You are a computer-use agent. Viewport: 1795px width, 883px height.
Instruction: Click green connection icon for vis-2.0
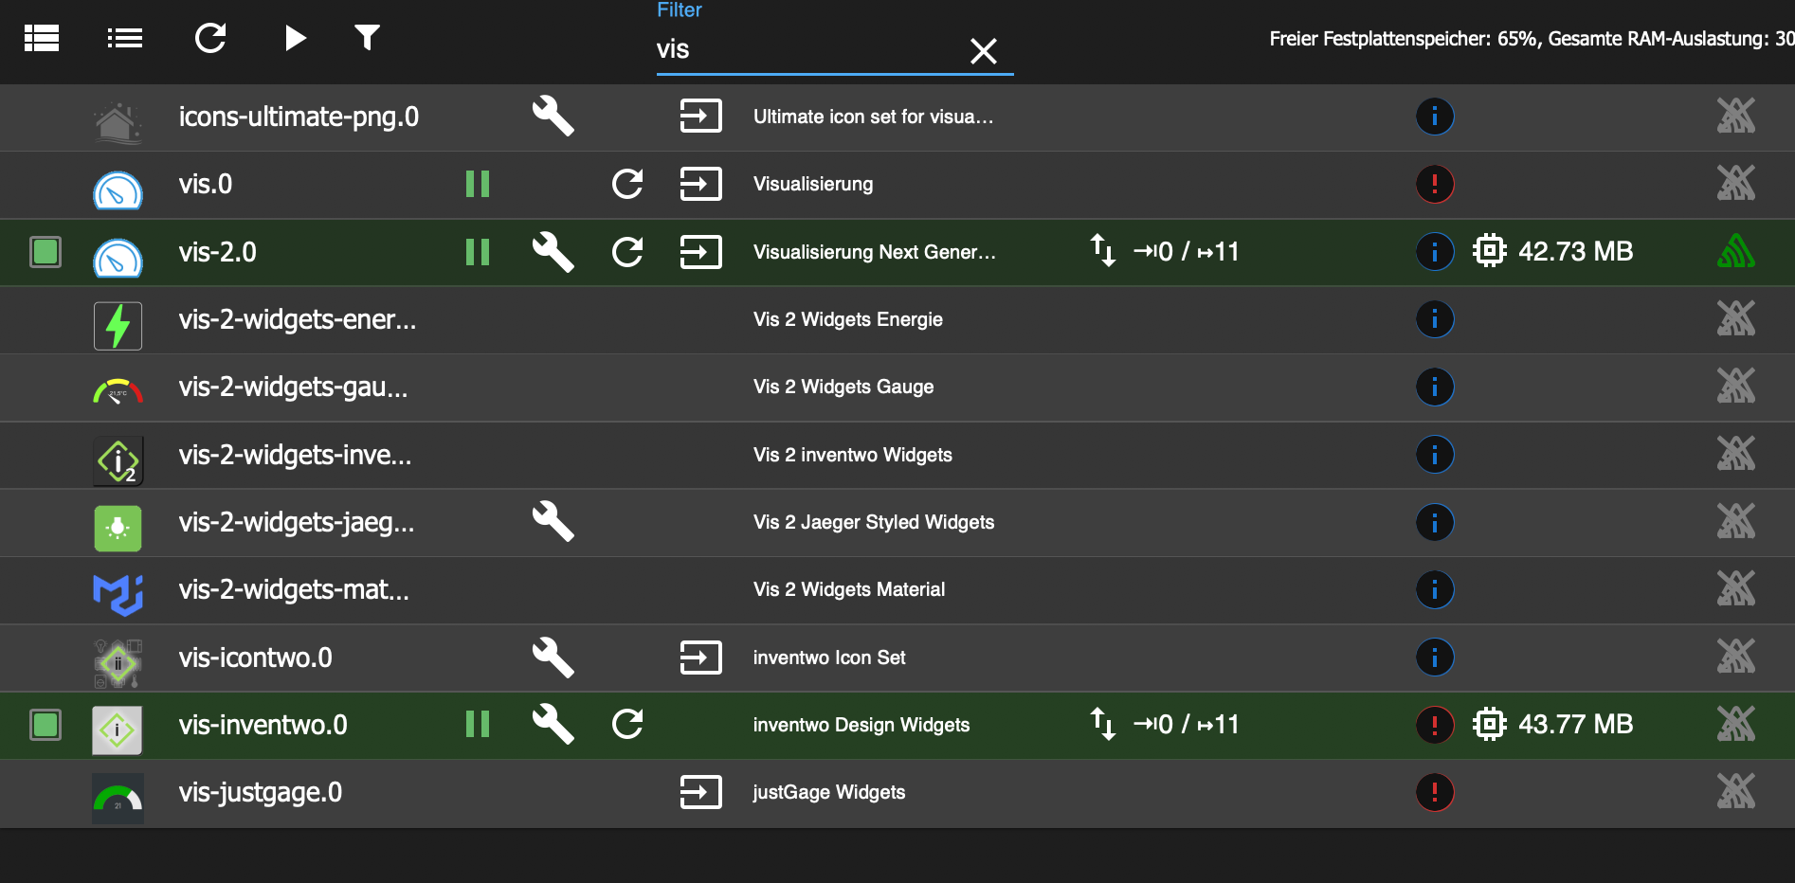[x=1735, y=252]
